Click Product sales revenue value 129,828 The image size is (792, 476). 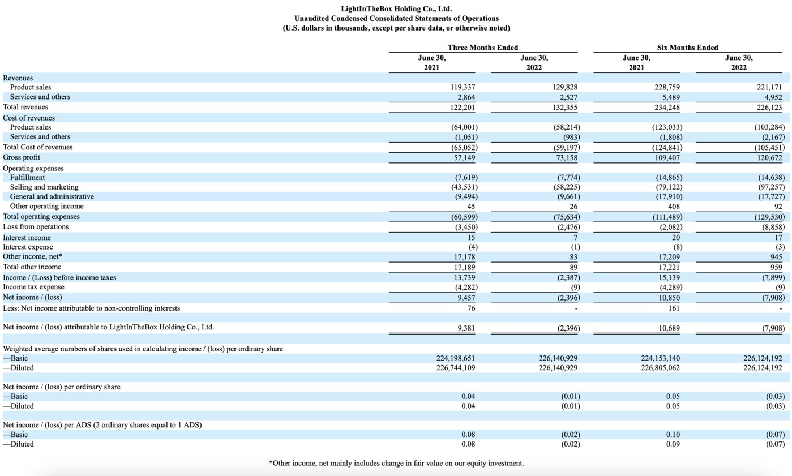click(565, 88)
